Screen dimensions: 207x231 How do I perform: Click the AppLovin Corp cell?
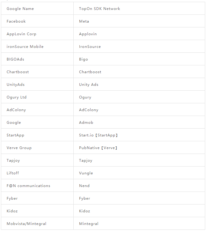pos(37,34)
